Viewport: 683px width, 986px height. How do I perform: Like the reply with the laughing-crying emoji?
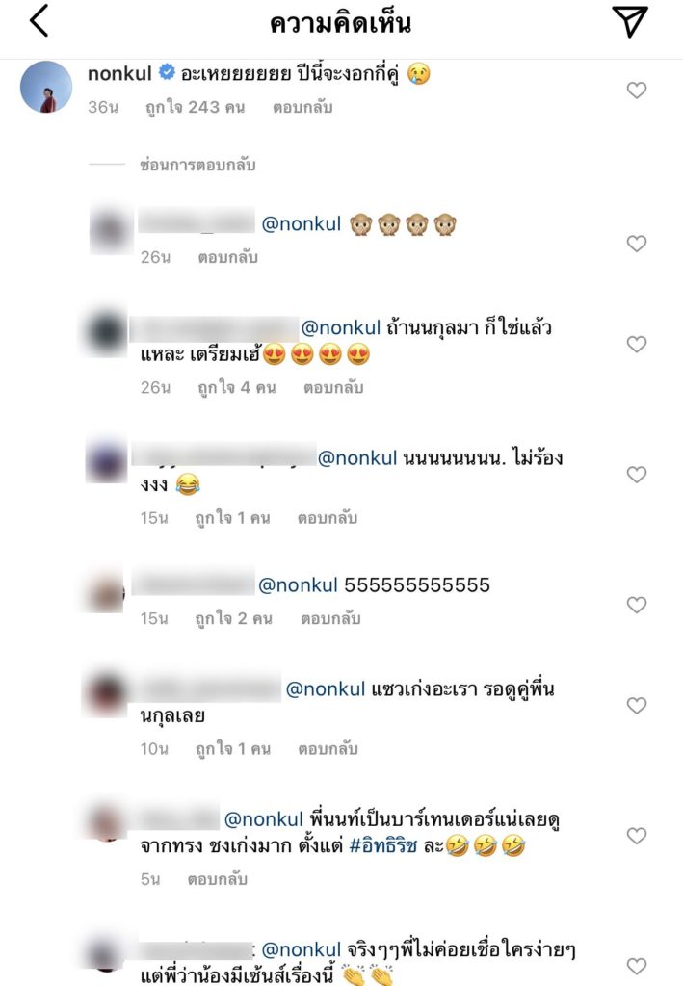[x=637, y=474]
